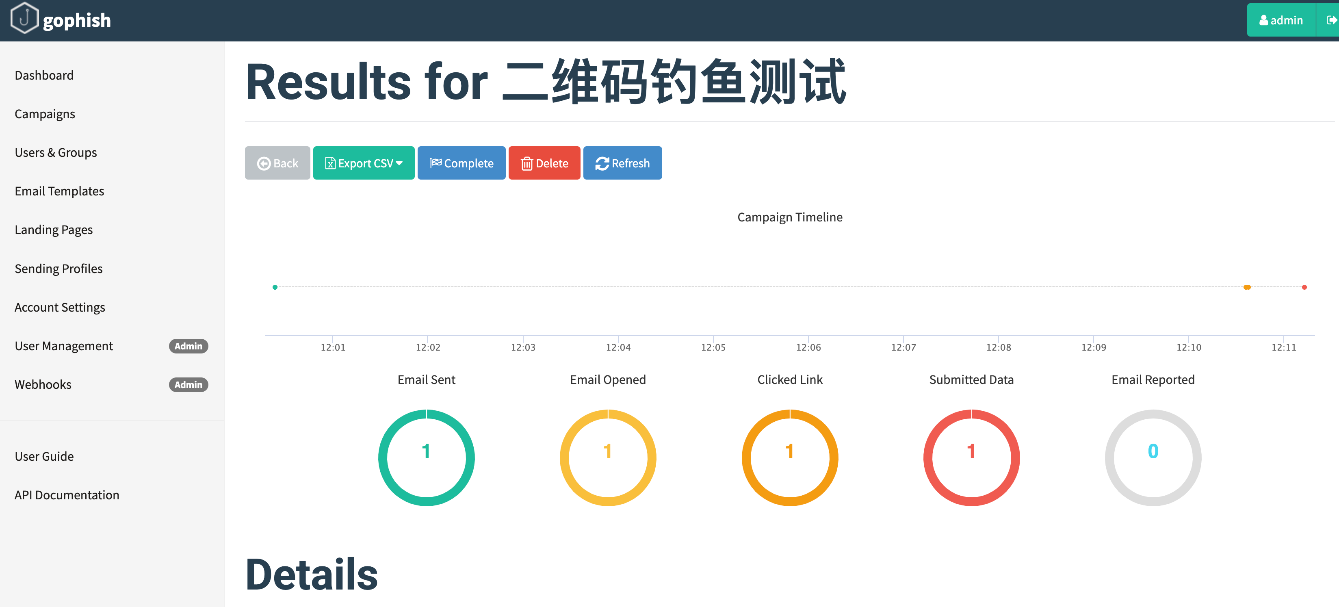
Task: Click the admin user account button
Action: 1281,20
